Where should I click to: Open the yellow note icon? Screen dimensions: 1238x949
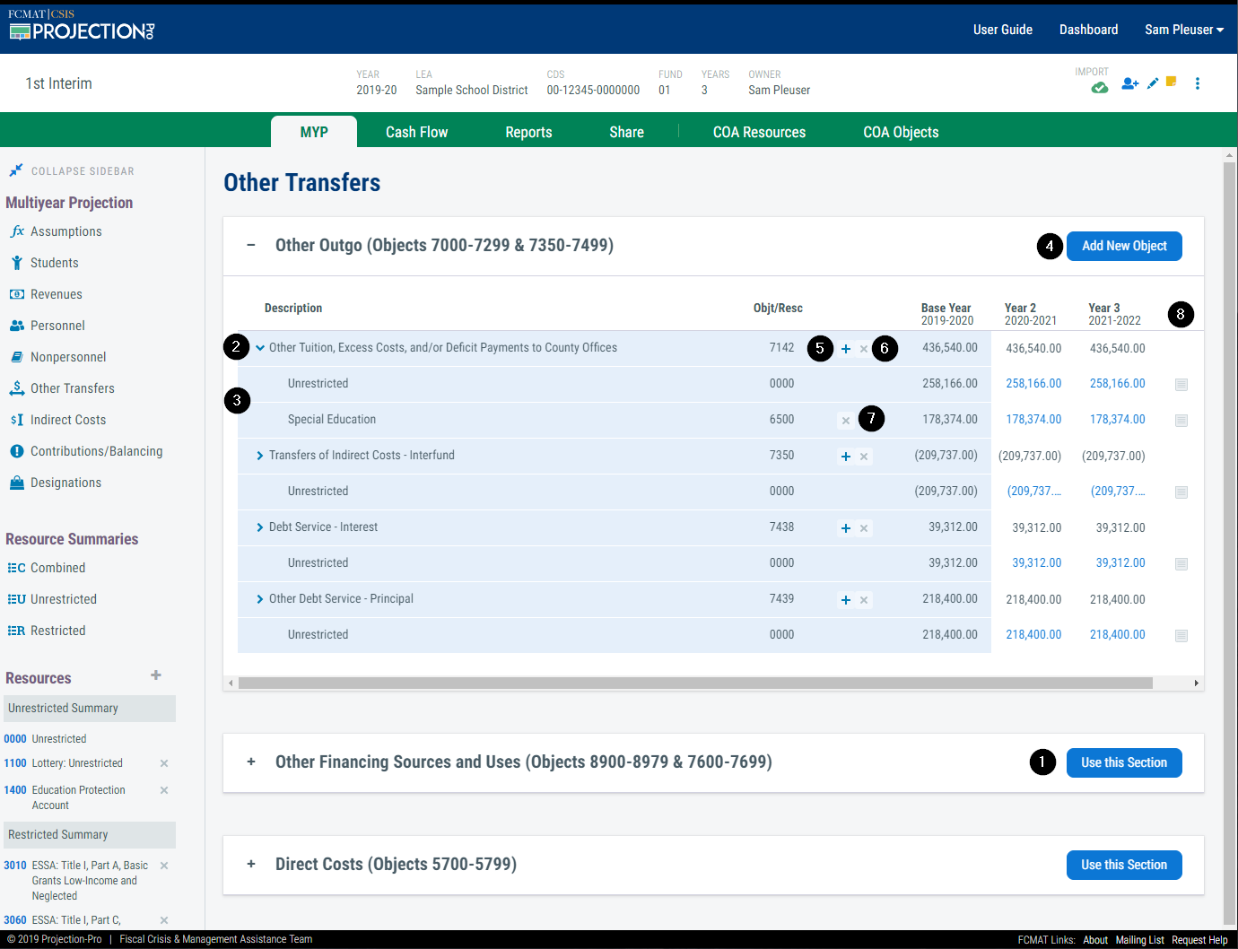click(x=1172, y=82)
